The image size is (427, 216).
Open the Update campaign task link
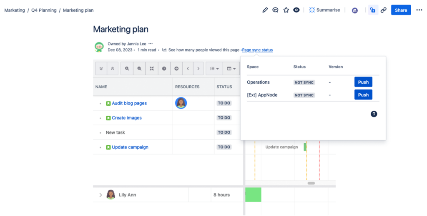(x=130, y=147)
